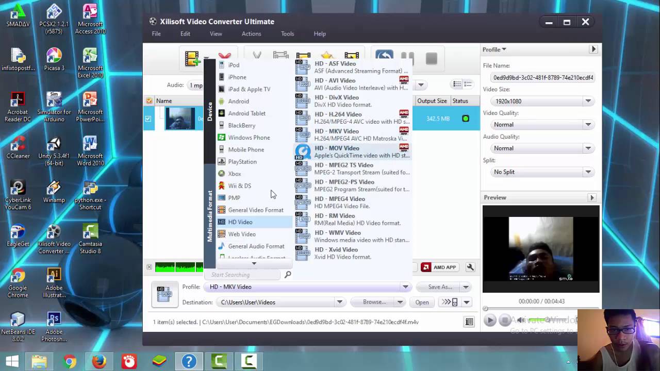Collapse the Preview panel arrow
The height and width of the screenshot is (371, 660).
click(592, 197)
